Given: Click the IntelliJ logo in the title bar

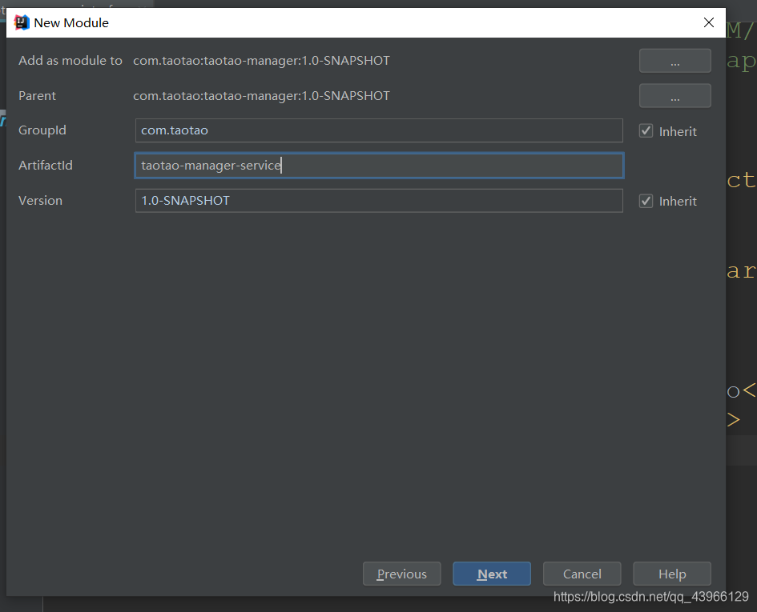Looking at the screenshot, I should coord(22,22).
